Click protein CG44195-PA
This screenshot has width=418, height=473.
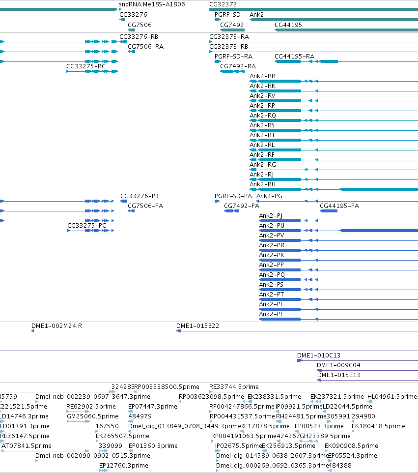[339, 206]
